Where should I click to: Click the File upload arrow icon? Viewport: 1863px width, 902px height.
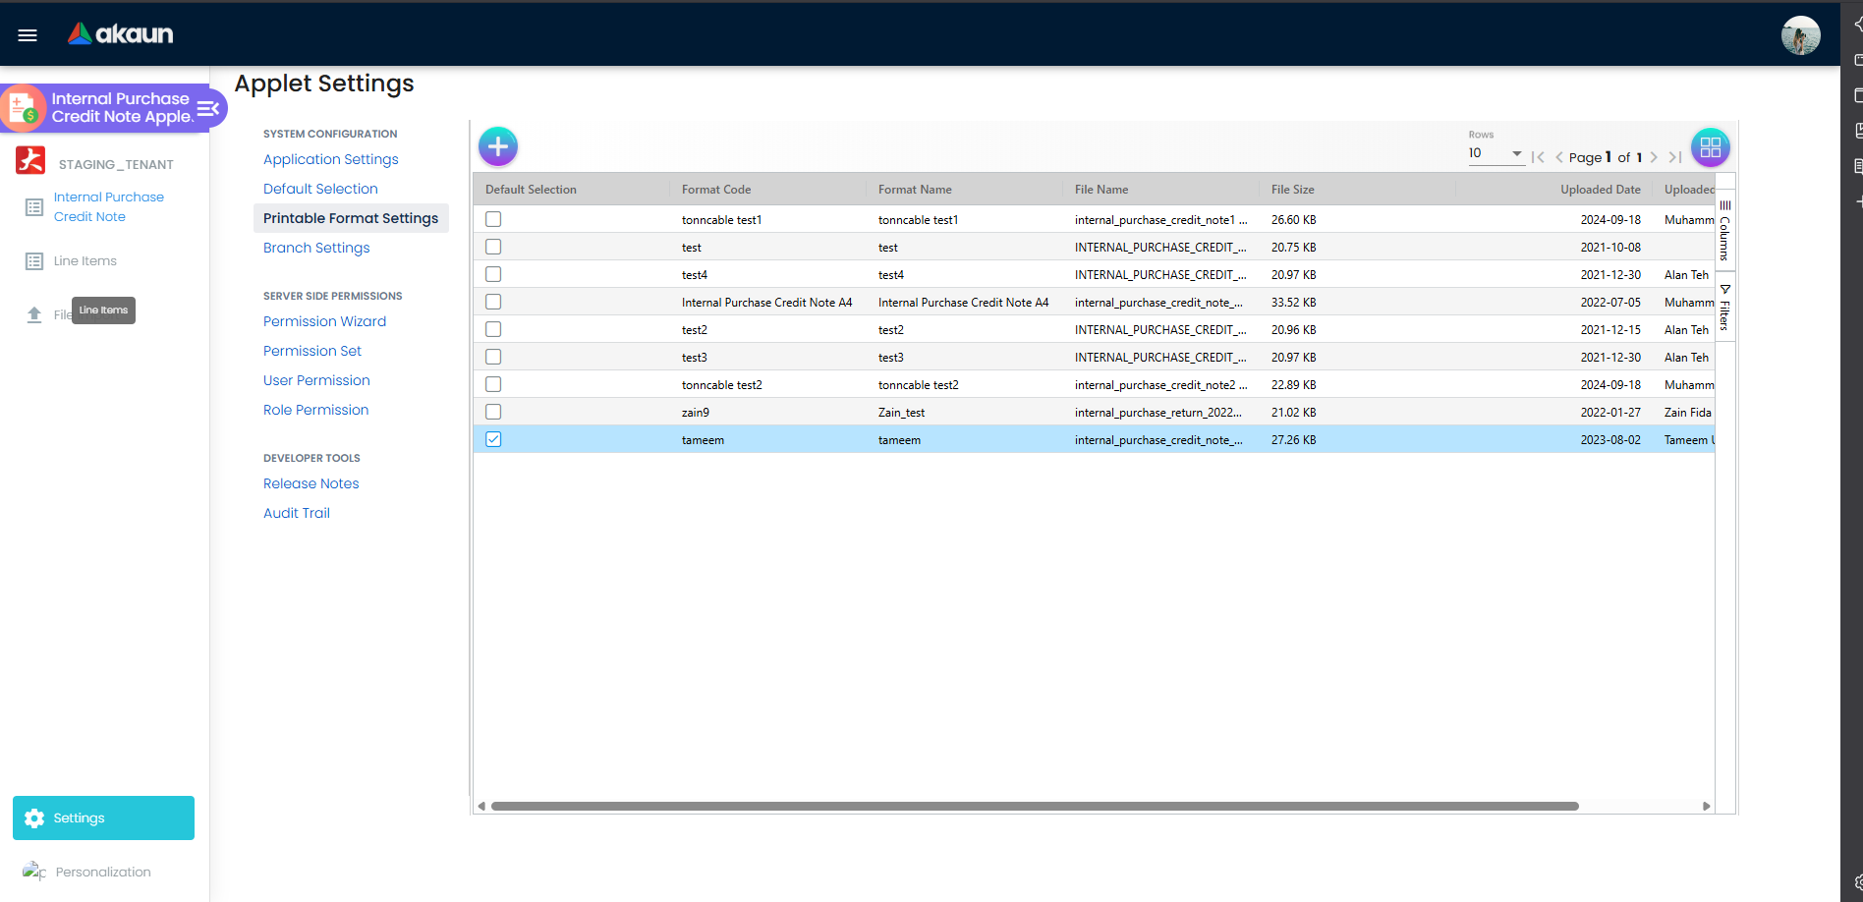coord(34,314)
